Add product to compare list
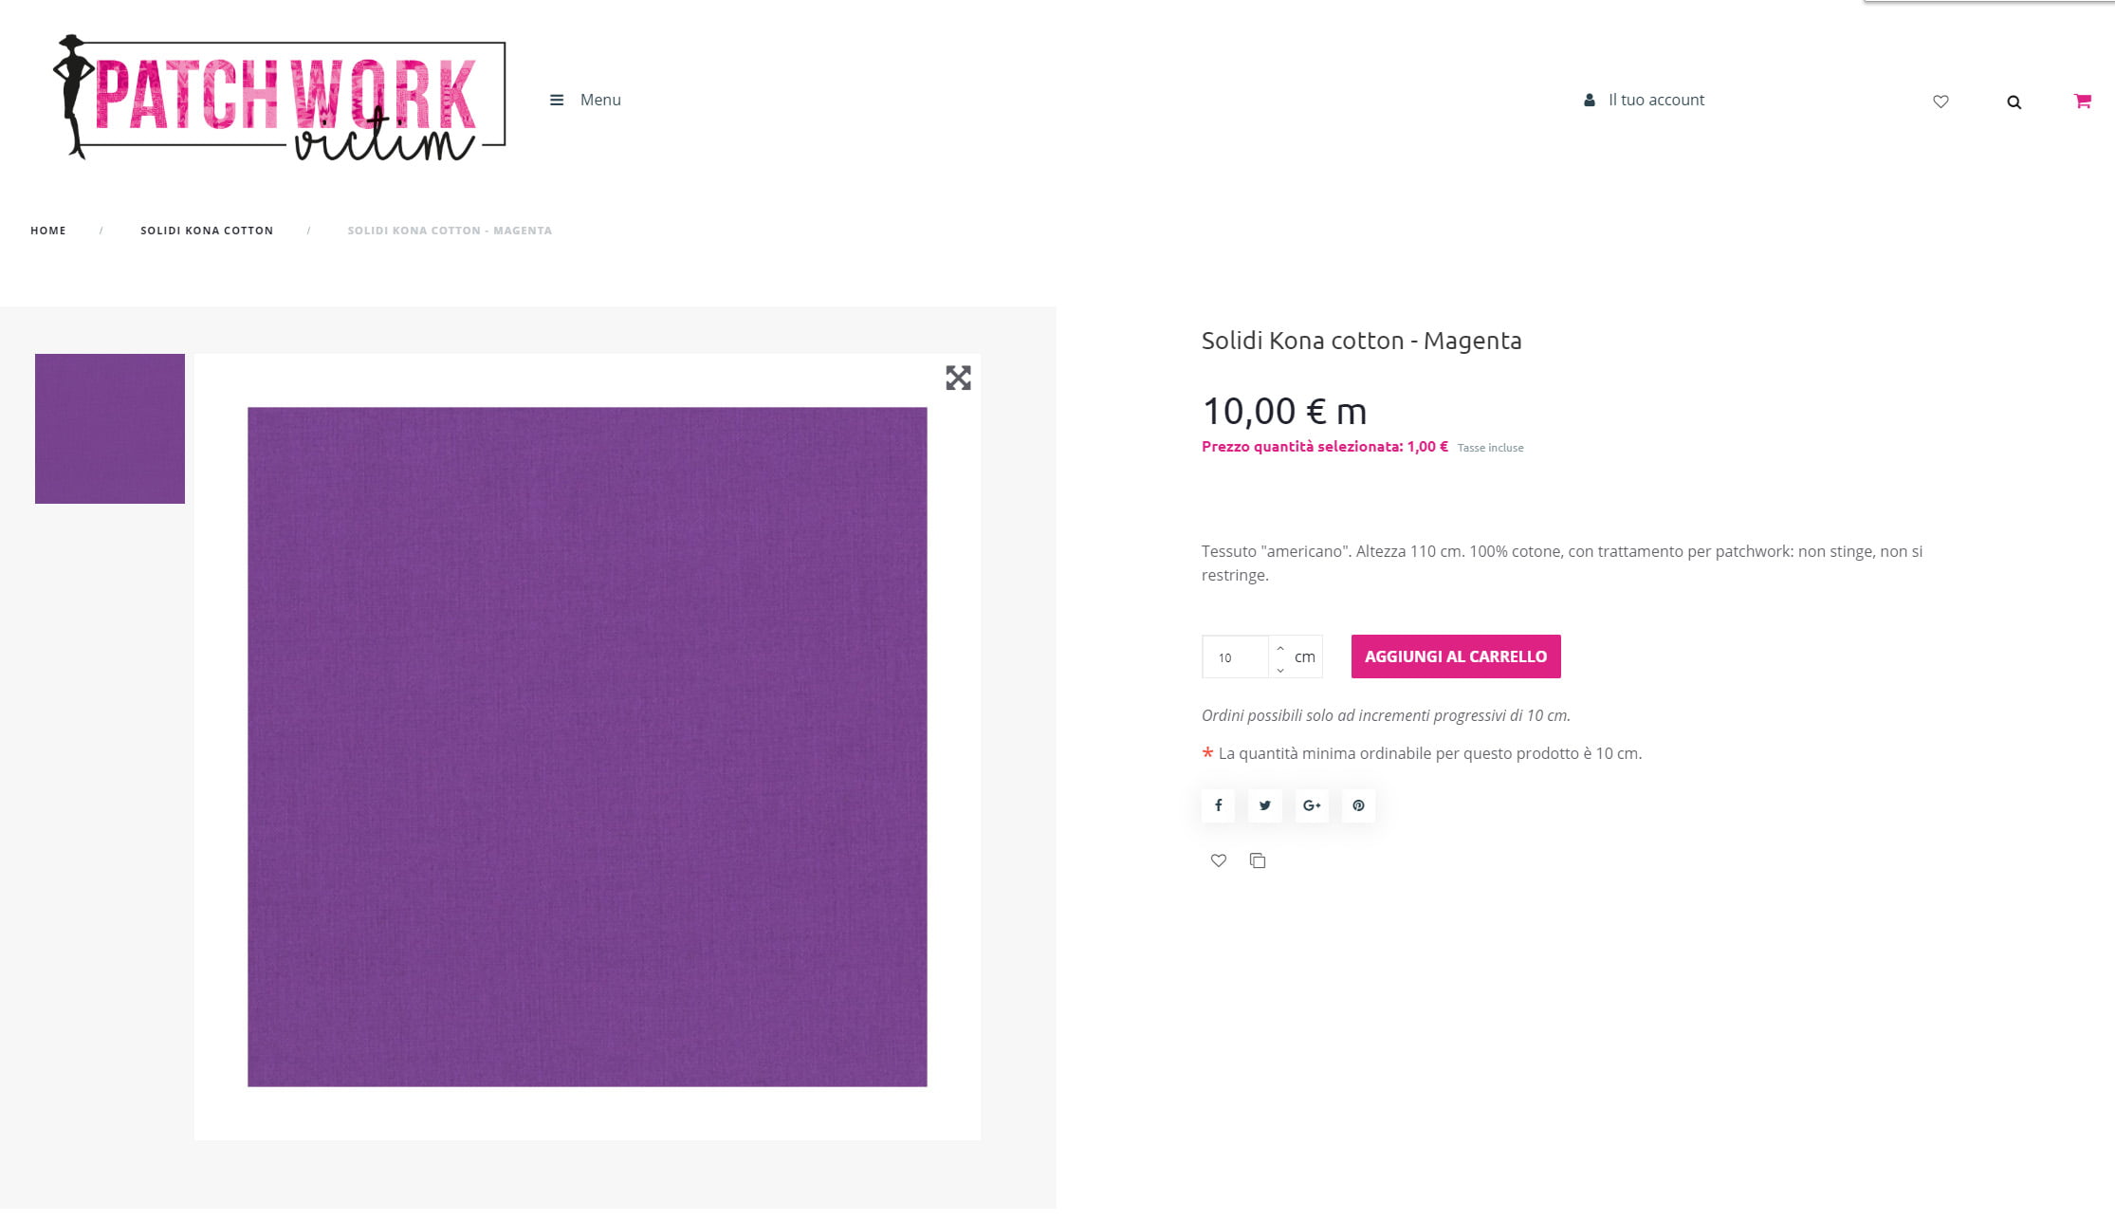This screenshot has height=1220, width=2115. [x=1258, y=860]
